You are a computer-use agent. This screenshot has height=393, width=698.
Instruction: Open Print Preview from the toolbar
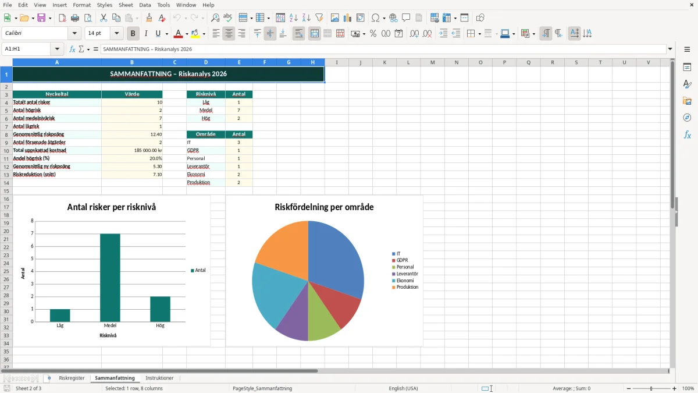(88, 18)
